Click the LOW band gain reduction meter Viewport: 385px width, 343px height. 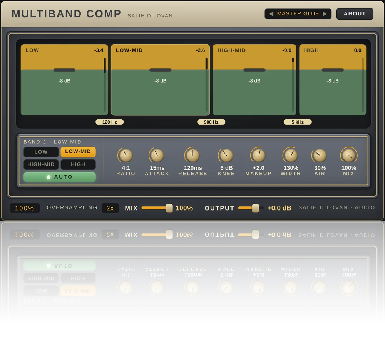point(105,85)
